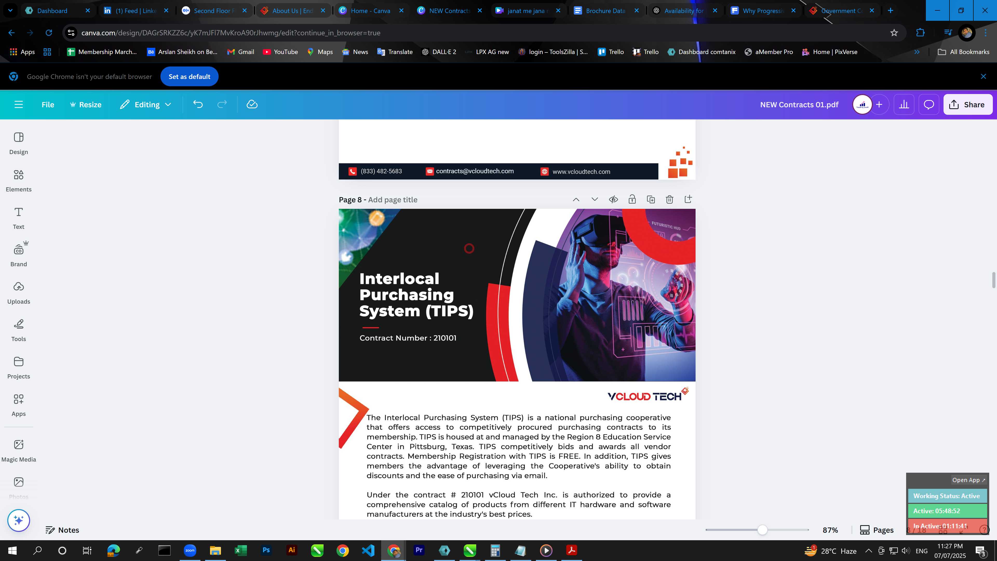Open Magic Media in sidebar
The image size is (997, 561).
point(19,451)
